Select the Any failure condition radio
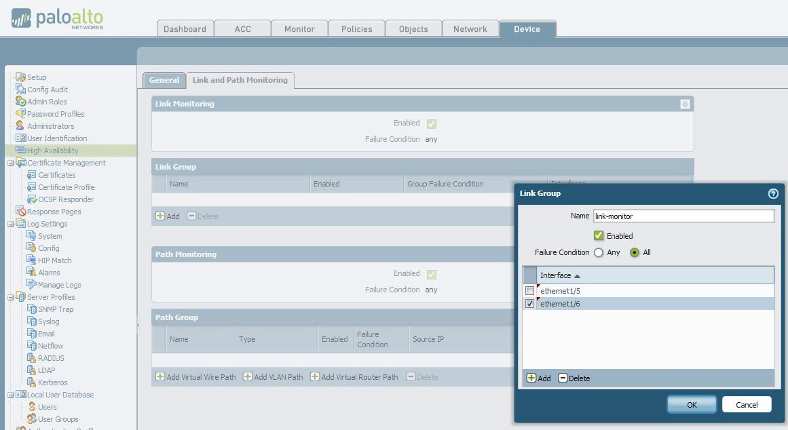 pos(599,252)
